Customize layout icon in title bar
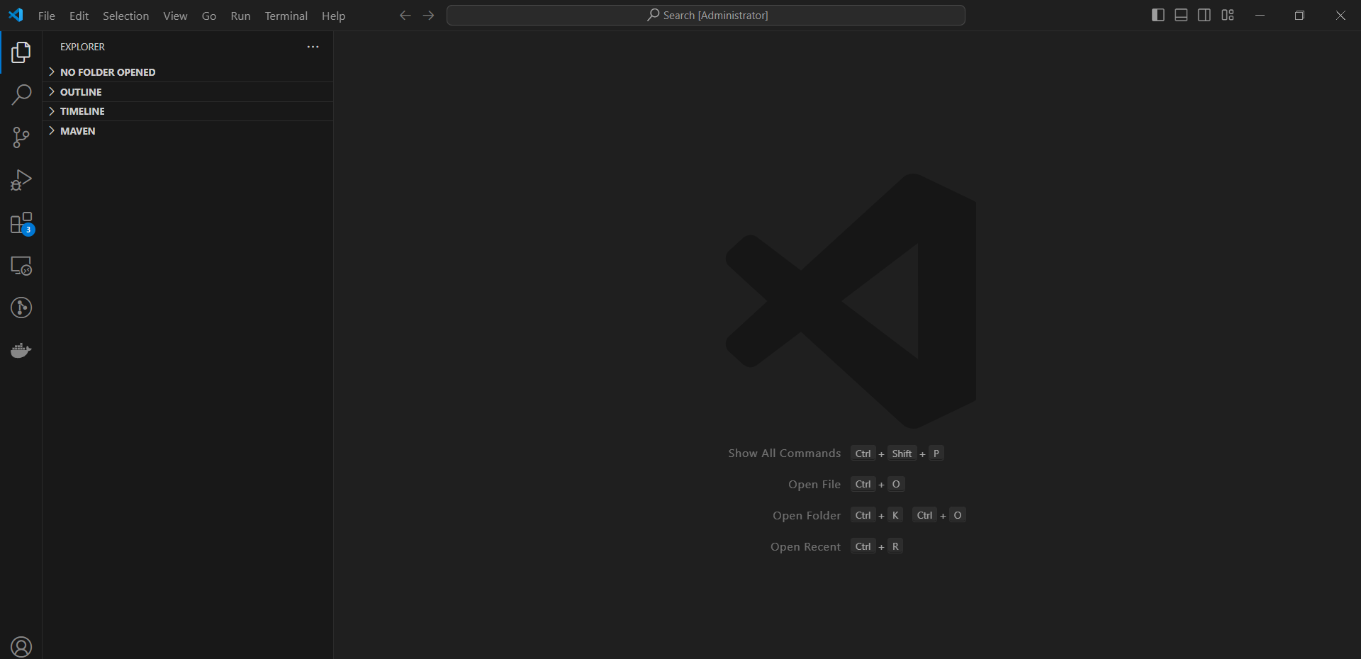The height and width of the screenshot is (659, 1361). pos(1228,15)
